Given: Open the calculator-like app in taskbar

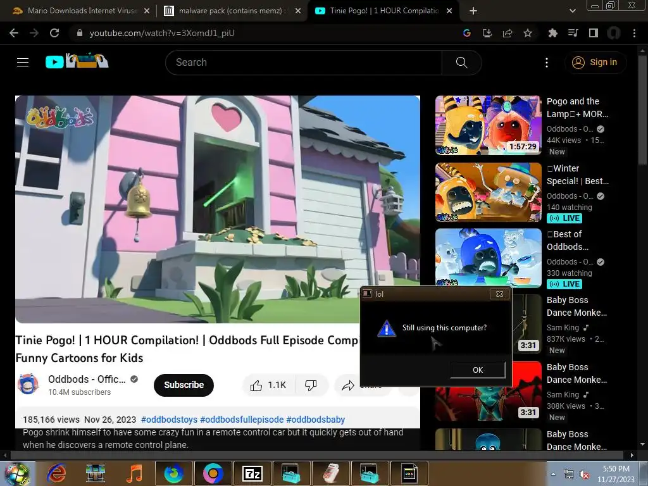Looking at the screenshot, I should [330, 473].
